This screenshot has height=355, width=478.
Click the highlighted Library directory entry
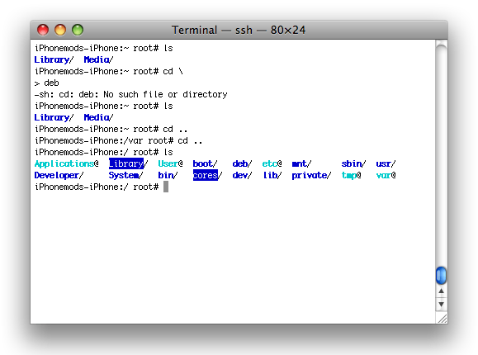(x=126, y=163)
